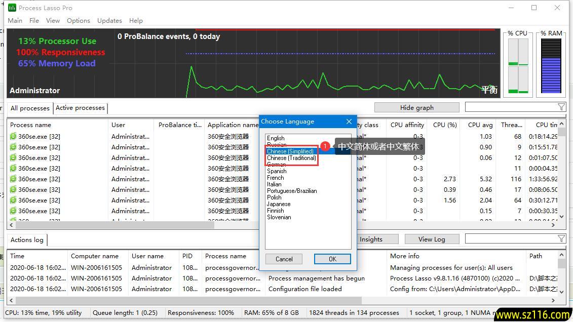Select Japanese from the language list
This screenshot has width=573, height=322.
point(279,204)
